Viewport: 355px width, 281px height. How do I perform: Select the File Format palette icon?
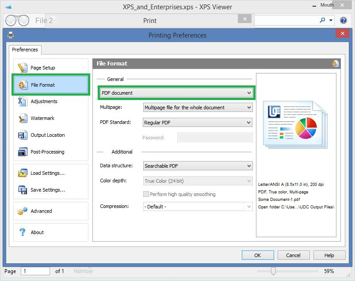(x=23, y=85)
